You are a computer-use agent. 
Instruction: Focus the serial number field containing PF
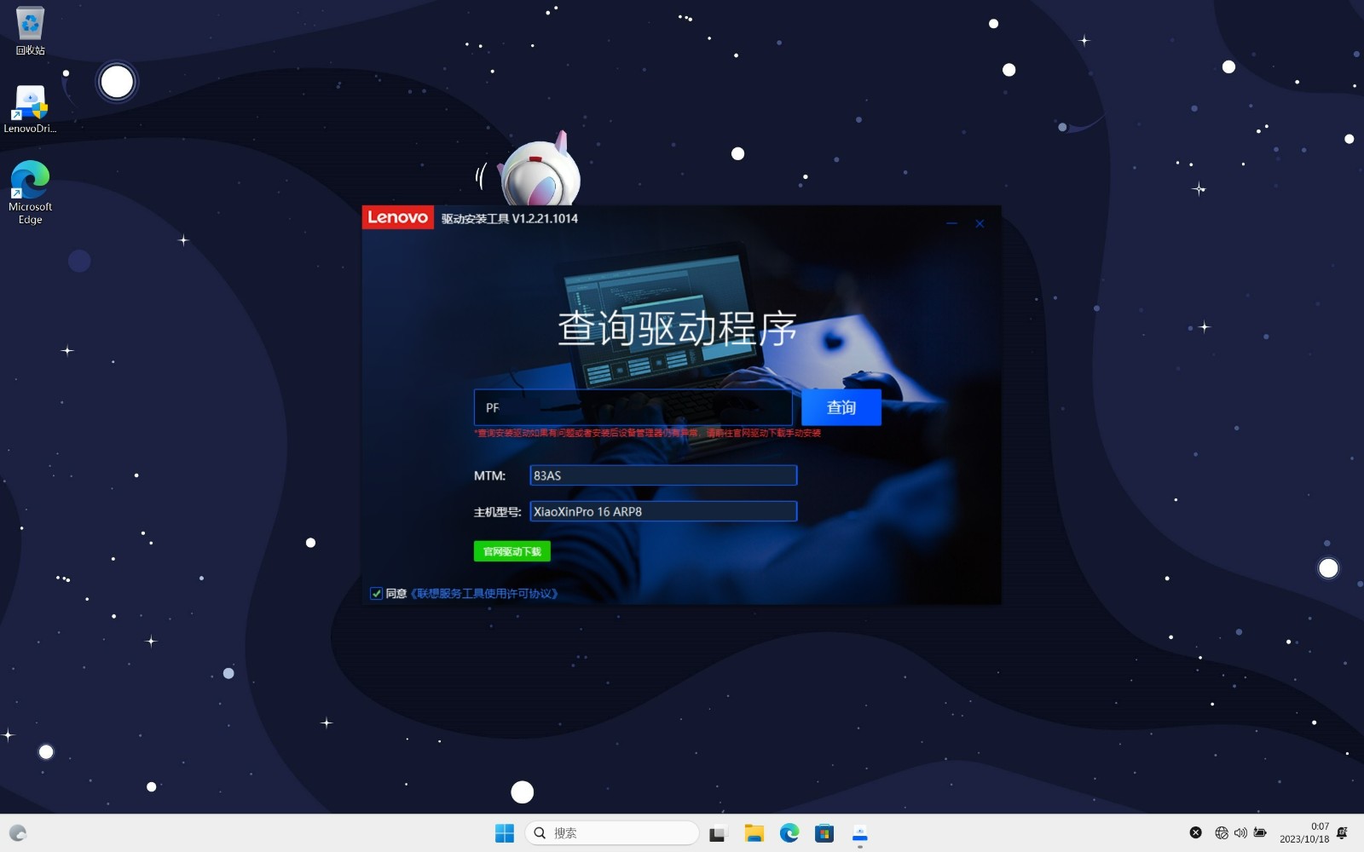[x=633, y=407]
